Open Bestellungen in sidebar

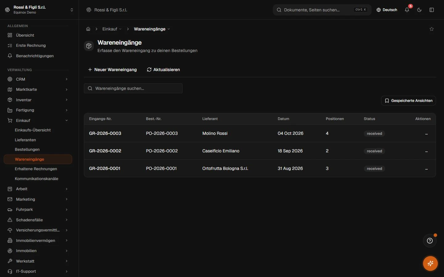point(27,149)
